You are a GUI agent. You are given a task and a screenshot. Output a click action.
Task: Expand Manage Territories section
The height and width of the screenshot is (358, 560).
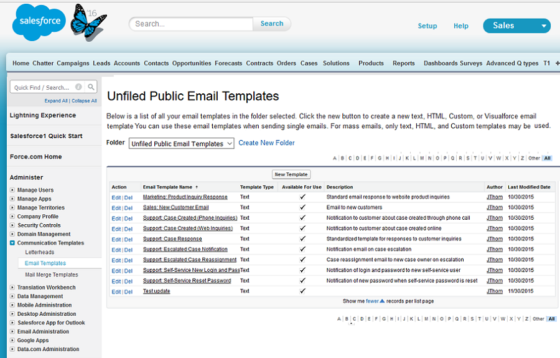[x=12, y=207]
